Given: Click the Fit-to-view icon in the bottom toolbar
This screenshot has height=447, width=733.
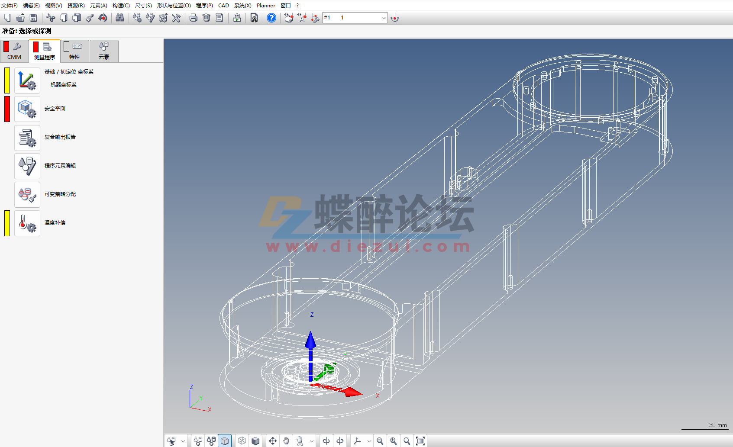Looking at the screenshot, I should coord(420,441).
